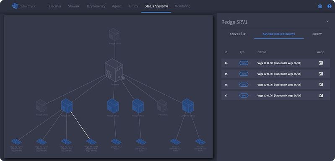The image size is (335, 161).
Task: View details of GPU with Id 44
Action: [320, 63]
